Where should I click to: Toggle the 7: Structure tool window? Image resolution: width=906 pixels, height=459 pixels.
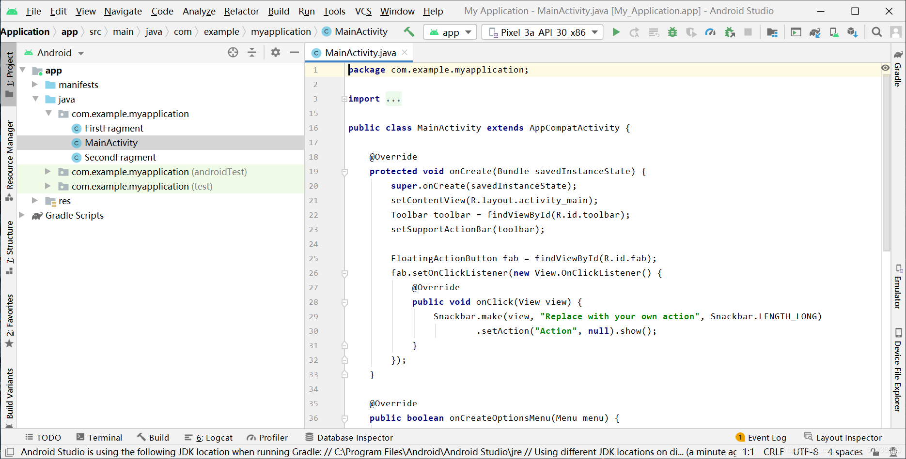9,247
